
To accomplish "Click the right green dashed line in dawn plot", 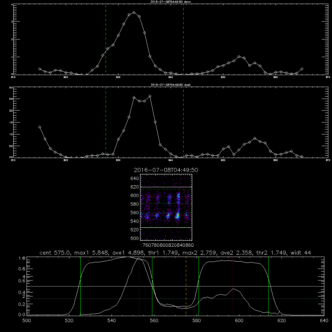I will [x=183, y=40].
